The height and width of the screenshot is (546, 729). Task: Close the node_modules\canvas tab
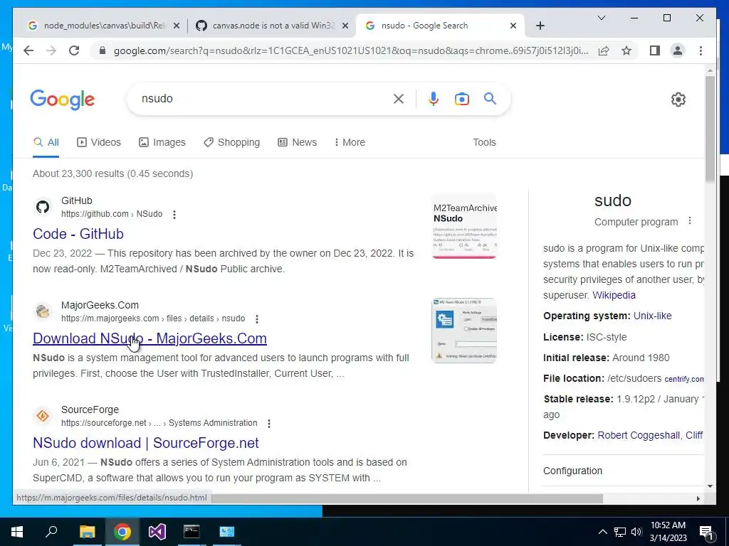(177, 26)
